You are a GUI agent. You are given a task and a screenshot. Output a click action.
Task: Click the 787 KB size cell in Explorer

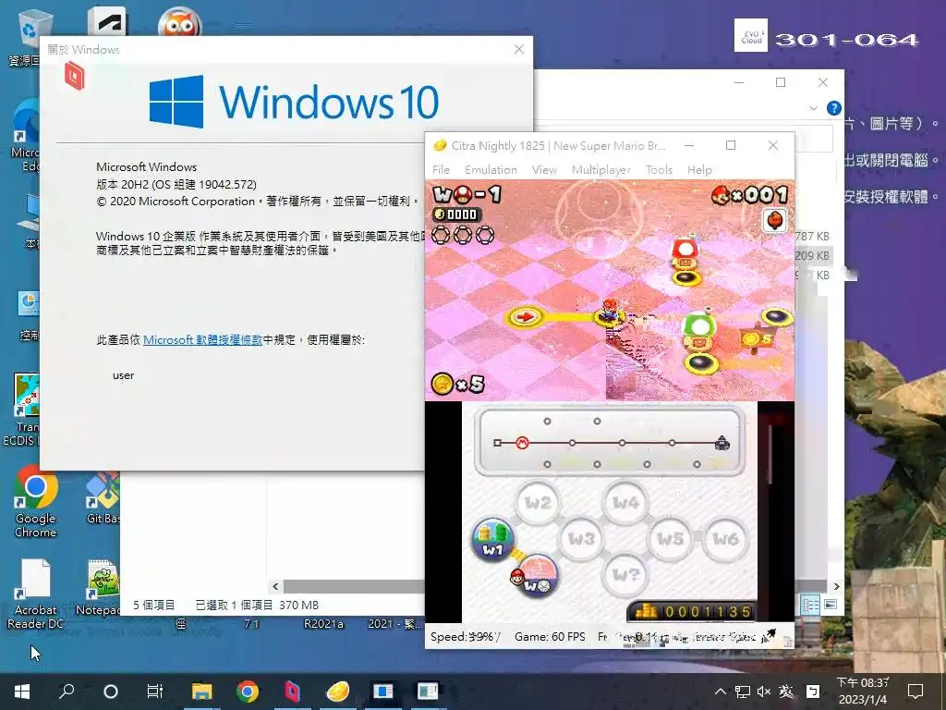point(812,236)
